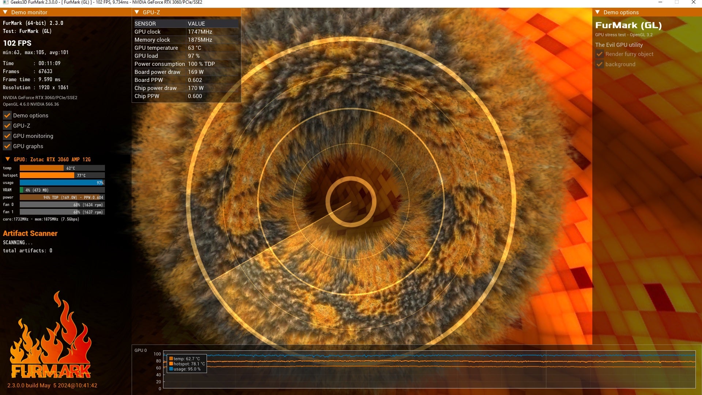Viewport: 702px width, 395px height.
Task: Click the temp bar showing 62°C
Action: pyautogui.click(x=62, y=168)
